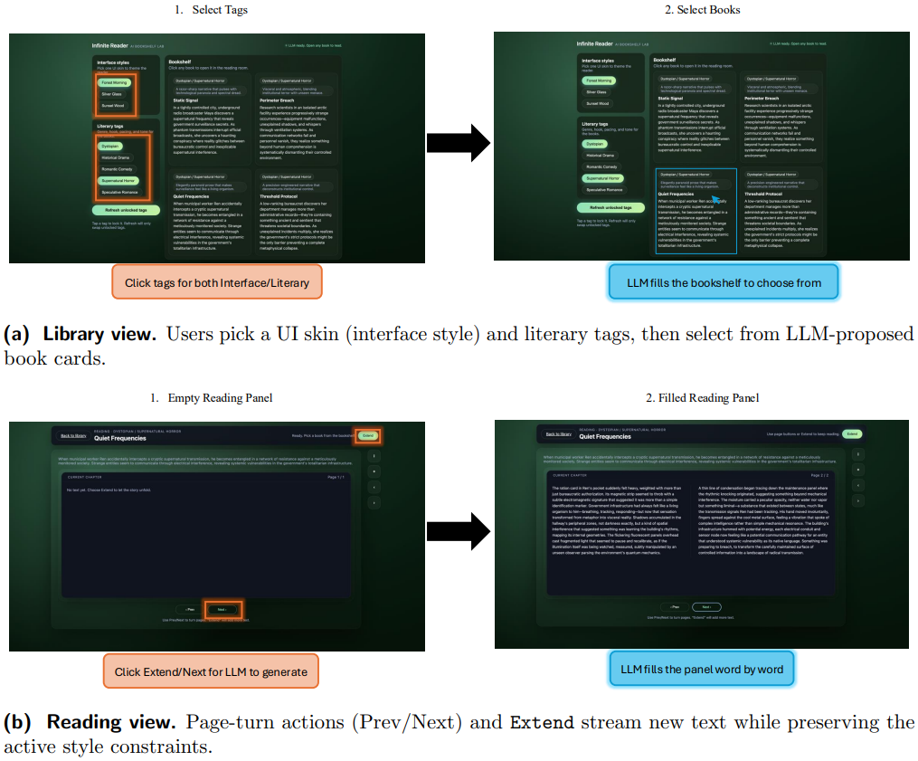Toggle Supernatural Horror tag in Select Books view
The height and width of the screenshot is (761, 918).
point(602,178)
